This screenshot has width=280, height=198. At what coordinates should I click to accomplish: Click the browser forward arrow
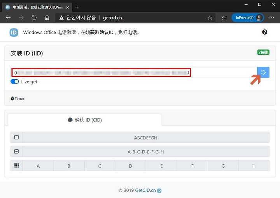[x=21, y=17]
